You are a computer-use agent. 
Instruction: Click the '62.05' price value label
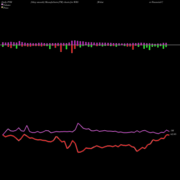pos(174,134)
